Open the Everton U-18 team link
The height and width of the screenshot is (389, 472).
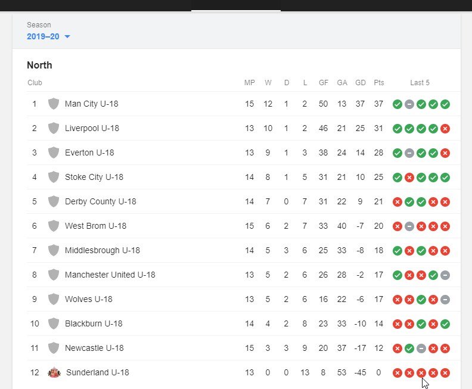pyautogui.click(x=89, y=153)
